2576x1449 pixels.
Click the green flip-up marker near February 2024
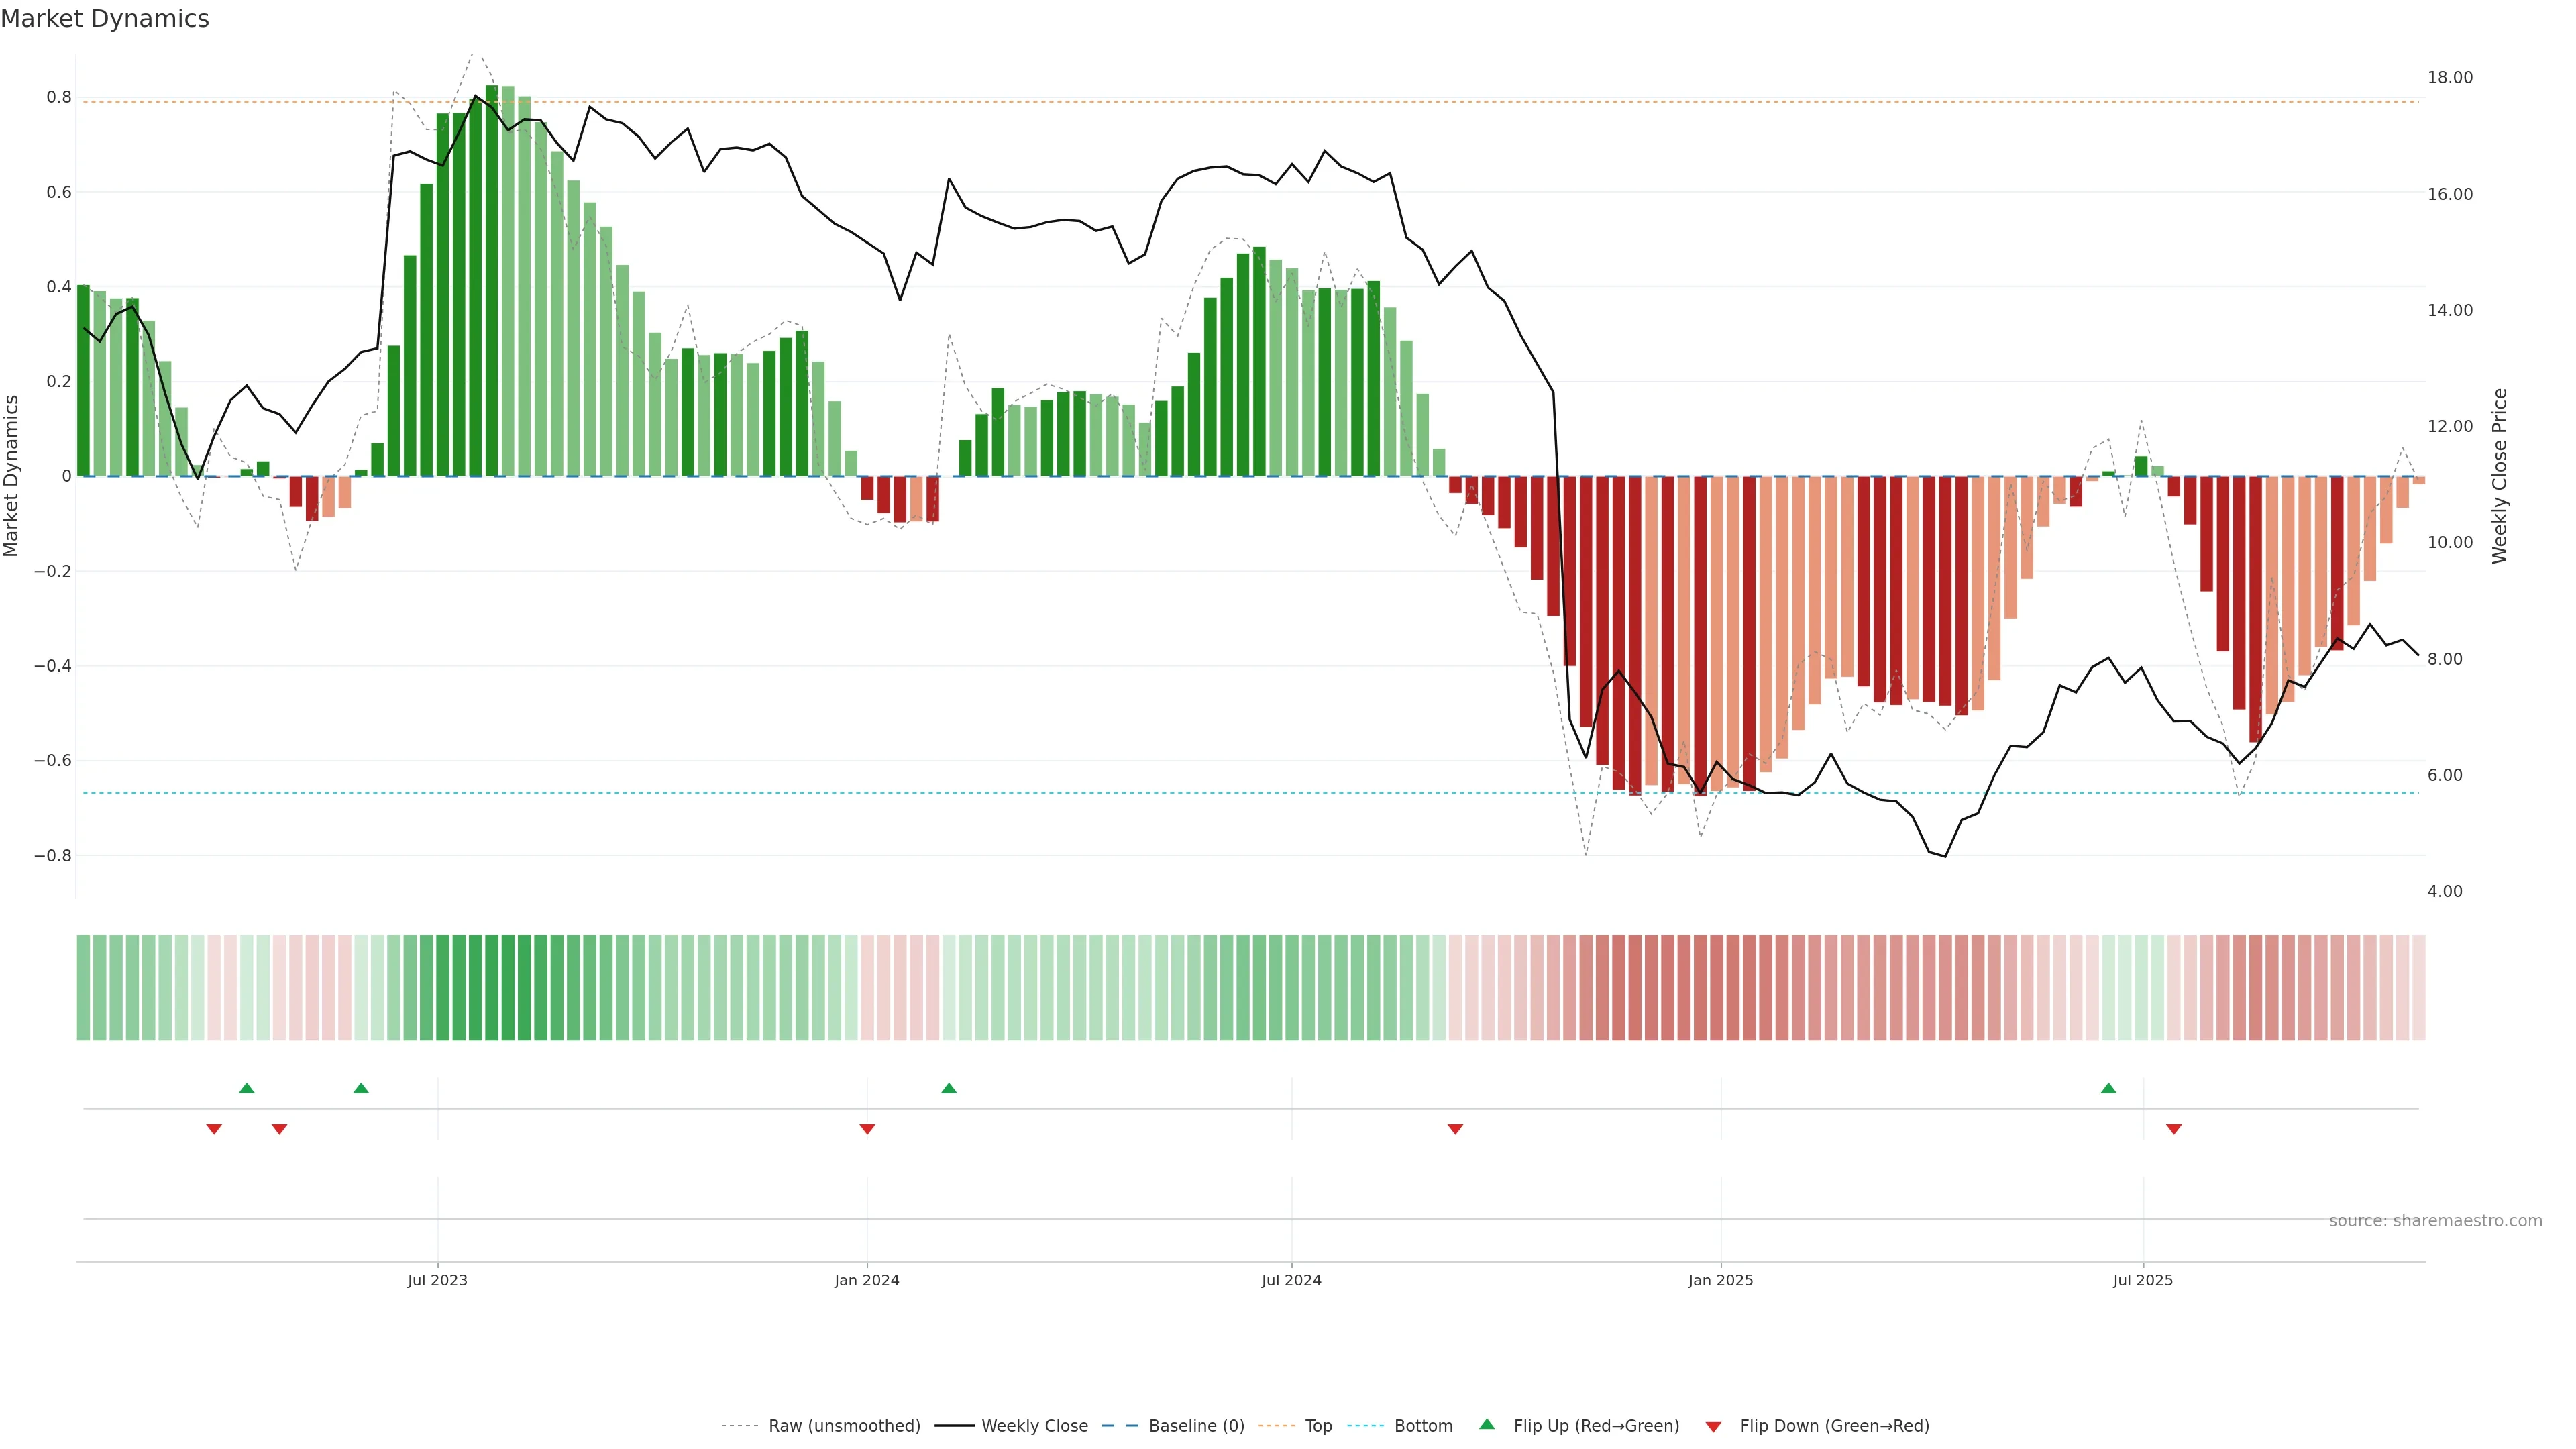pyautogui.click(x=949, y=1088)
